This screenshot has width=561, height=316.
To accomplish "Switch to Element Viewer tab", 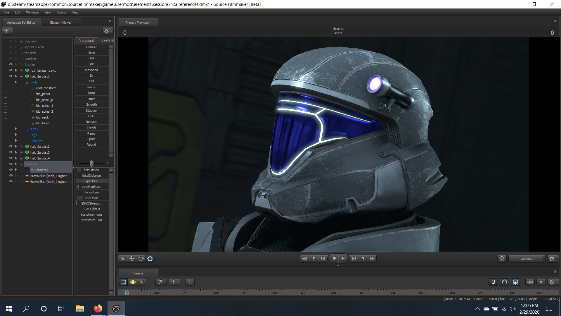I will [61, 23].
